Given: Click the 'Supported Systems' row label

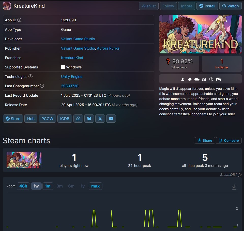Looking at the screenshot, I should pyautogui.click(x=21, y=67).
